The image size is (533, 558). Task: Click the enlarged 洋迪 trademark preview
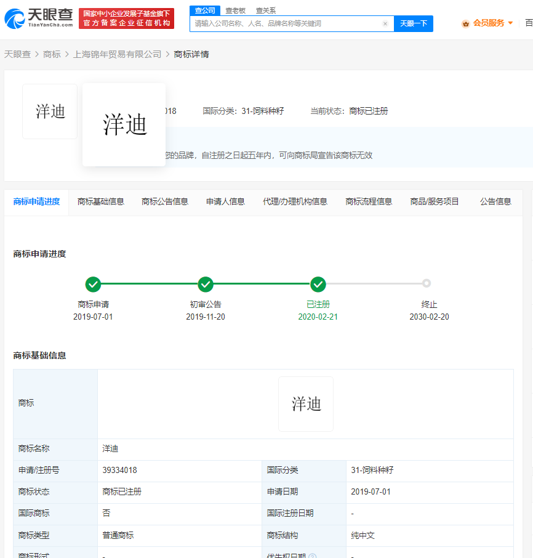[x=124, y=125]
